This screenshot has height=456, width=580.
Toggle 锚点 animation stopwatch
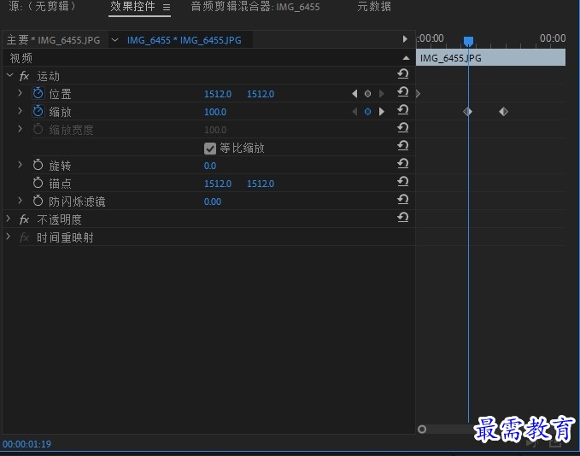click(38, 183)
